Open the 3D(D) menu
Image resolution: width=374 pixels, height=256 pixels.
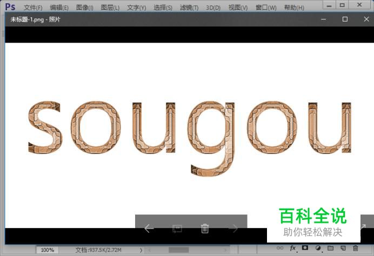click(213, 8)
